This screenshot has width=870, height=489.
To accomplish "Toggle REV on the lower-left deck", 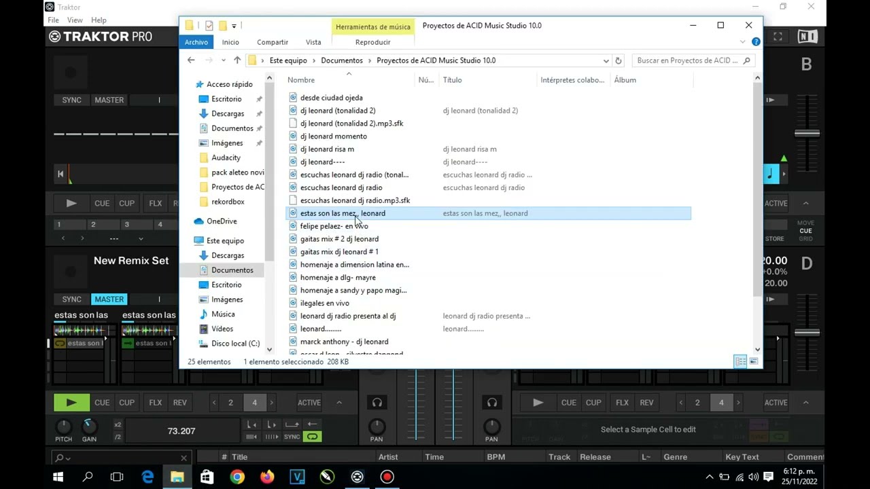I will pos(180,402).
